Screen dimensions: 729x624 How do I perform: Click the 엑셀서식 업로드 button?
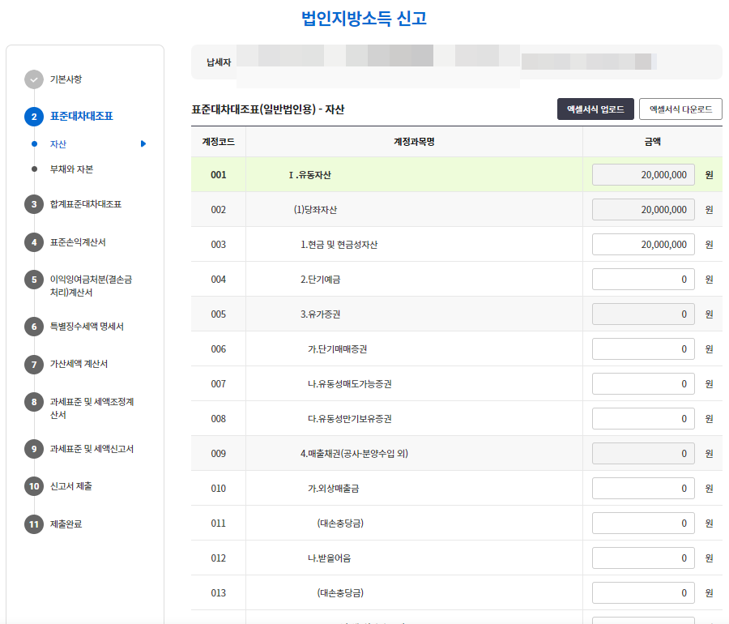595,108
